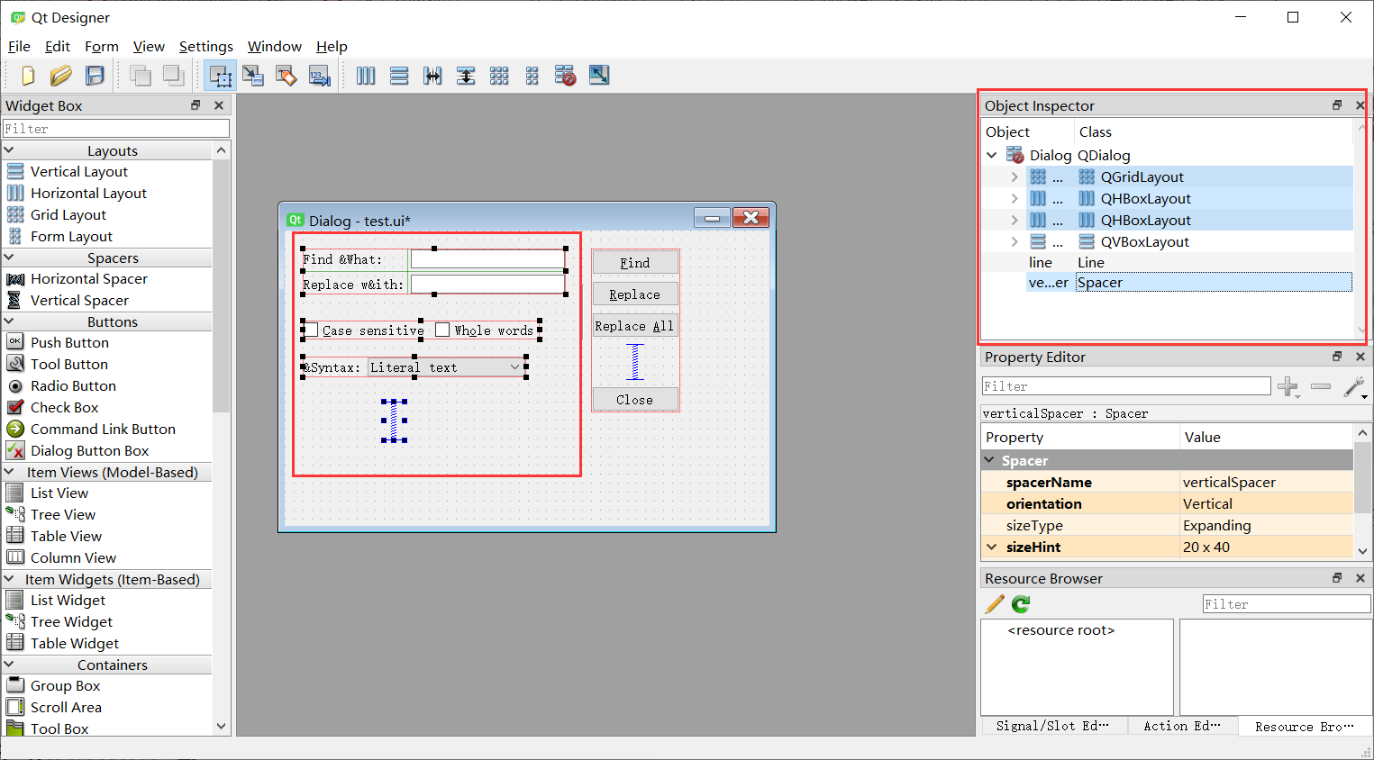Click the Widget Box filter field
1374x760 pixels.
click(115, 129)
